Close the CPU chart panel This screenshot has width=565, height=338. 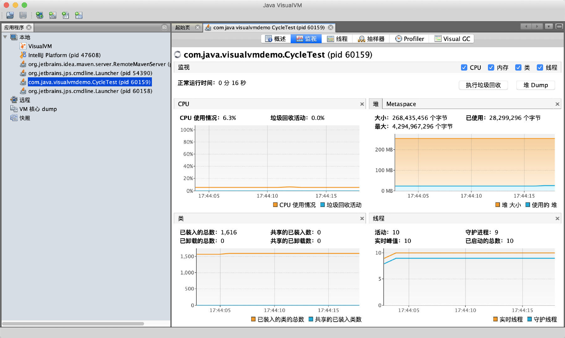pos(362,104)
